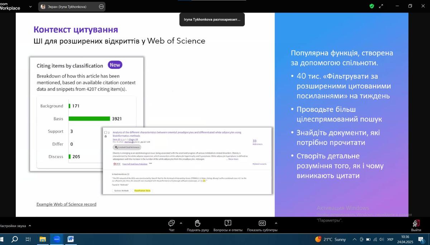
Task: Click the Basis count 3921
Action: pos(117,119)
